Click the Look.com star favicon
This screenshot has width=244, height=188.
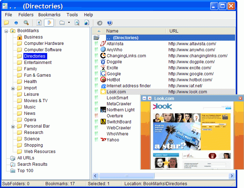click(103, 92)
